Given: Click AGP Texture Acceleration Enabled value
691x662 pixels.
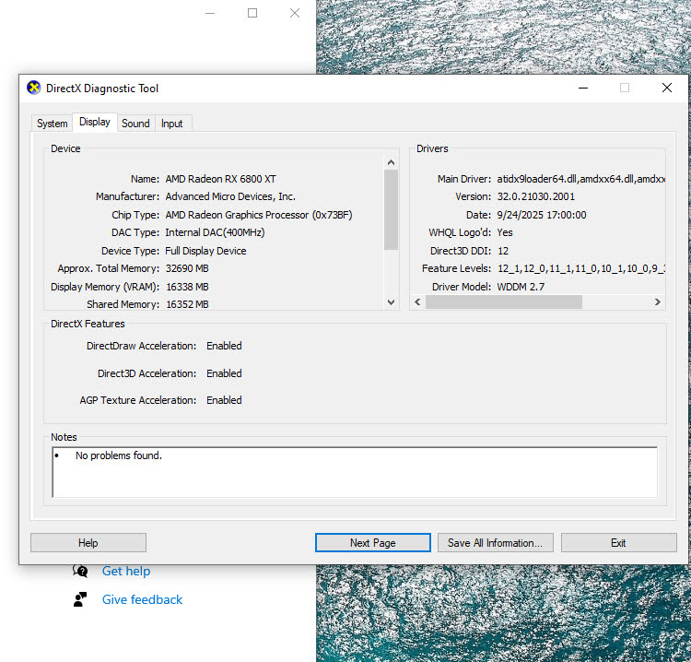Looking at the screenshot, I should (224, 400).
